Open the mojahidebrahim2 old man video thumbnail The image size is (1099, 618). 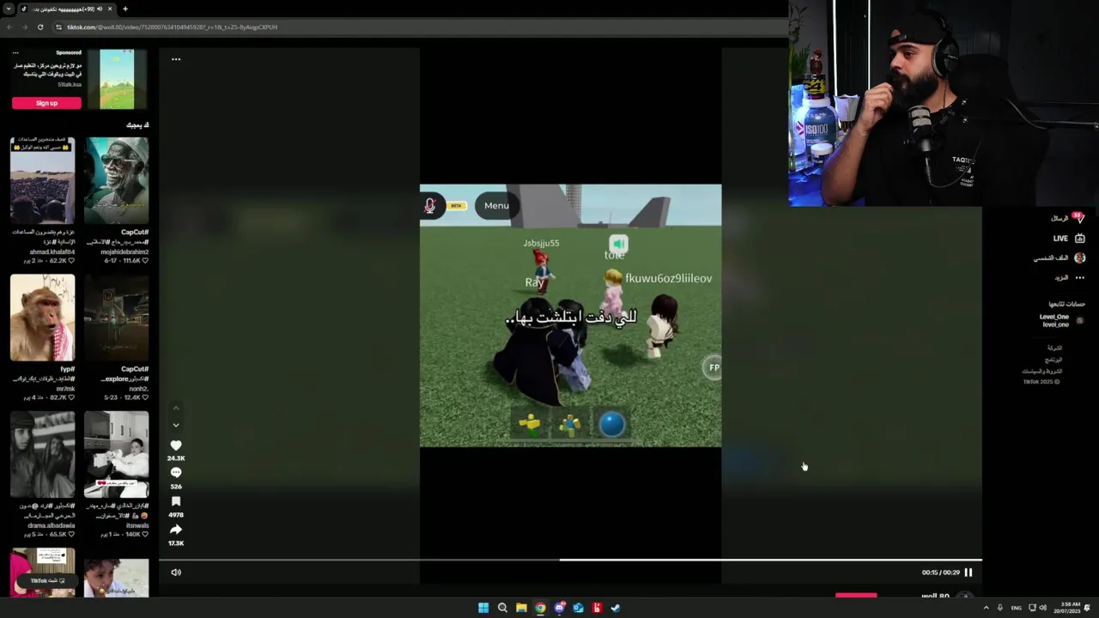point(116,180)
